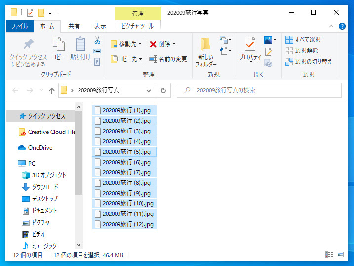Image resolution: width=354 pixels, height=266 pixels.
Task: Click the Up one level arrow
Action: (x=52, y=90)
